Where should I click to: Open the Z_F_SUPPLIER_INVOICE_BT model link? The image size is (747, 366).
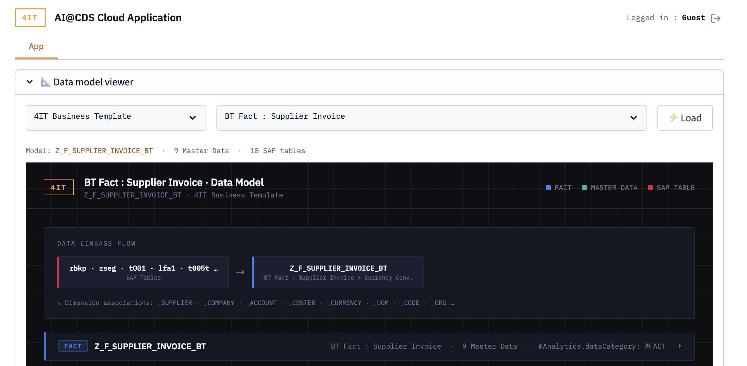(x=104, y=151)
